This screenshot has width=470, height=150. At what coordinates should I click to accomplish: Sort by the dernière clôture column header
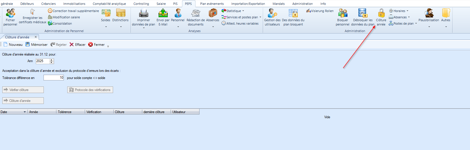156,112
